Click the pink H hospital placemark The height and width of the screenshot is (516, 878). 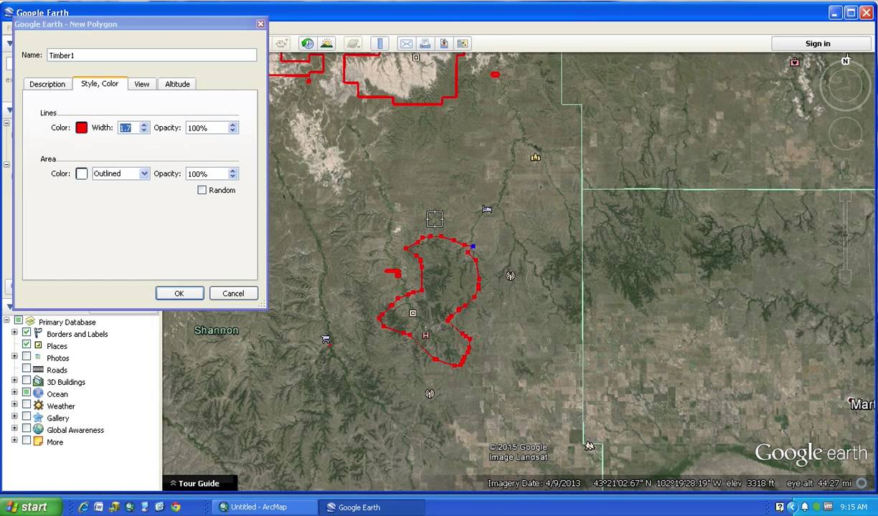pos(426,335)
